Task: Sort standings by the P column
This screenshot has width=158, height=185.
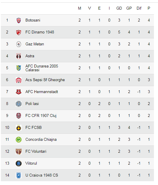Action: coord(149,8)
